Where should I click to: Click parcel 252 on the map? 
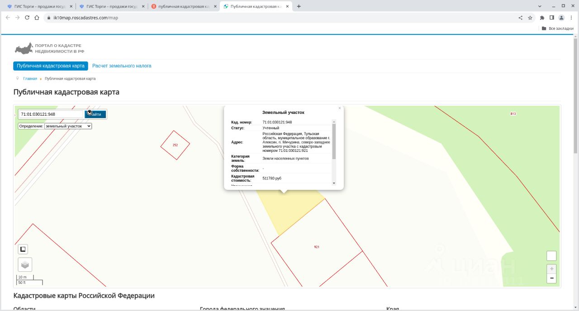(175, 145)
